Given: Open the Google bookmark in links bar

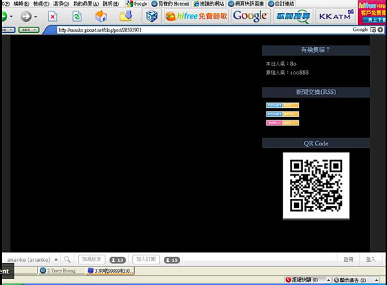Looking at the screenshot, I should click(x=137, y=4).
